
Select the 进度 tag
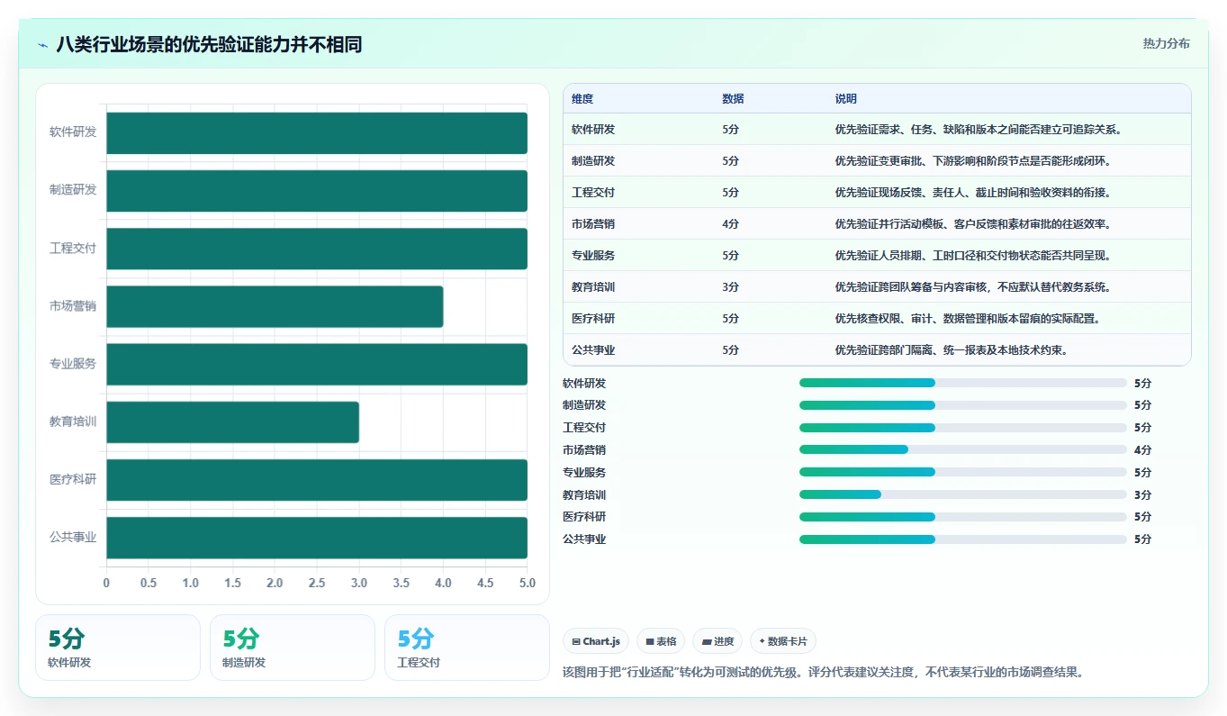tap(717, 641)
